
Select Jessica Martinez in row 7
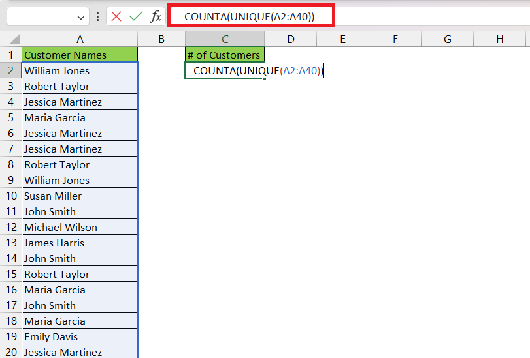coord(80,149)
